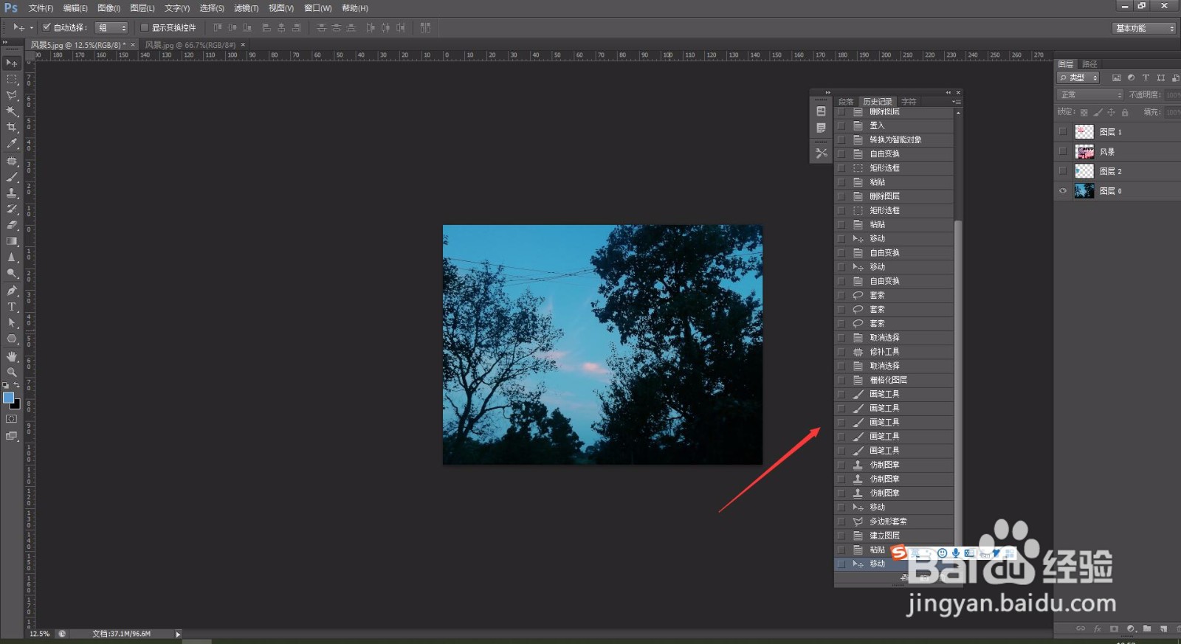Open the History panel flyout menu
Image resolution: width=1181 pixels, height=644 pixels.
pyautogui.click(x=957, y=102)
